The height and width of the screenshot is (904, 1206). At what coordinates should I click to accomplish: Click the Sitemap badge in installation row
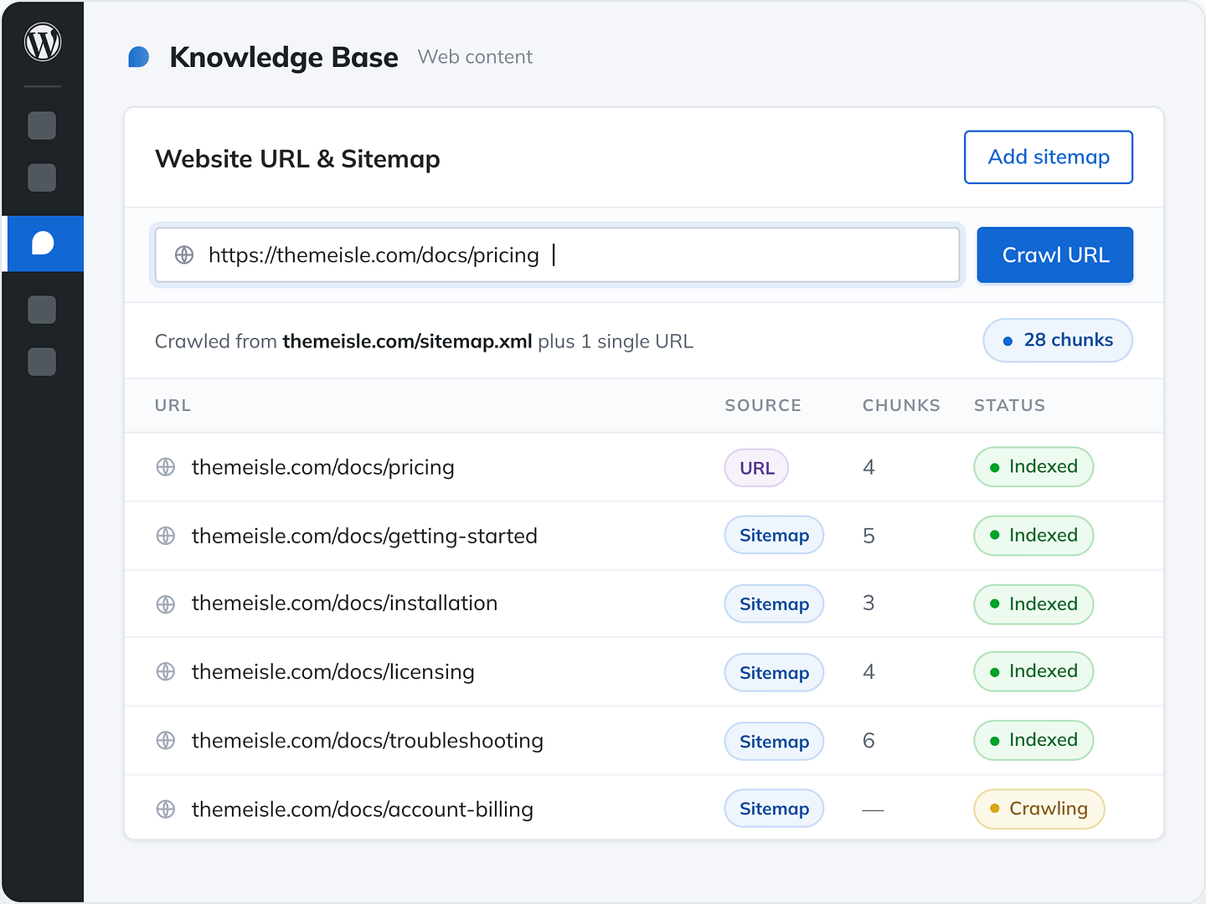(774, 604)
